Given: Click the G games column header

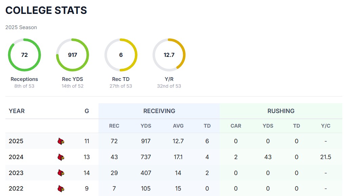Looking at the screenshot, I should coord(87,111).
